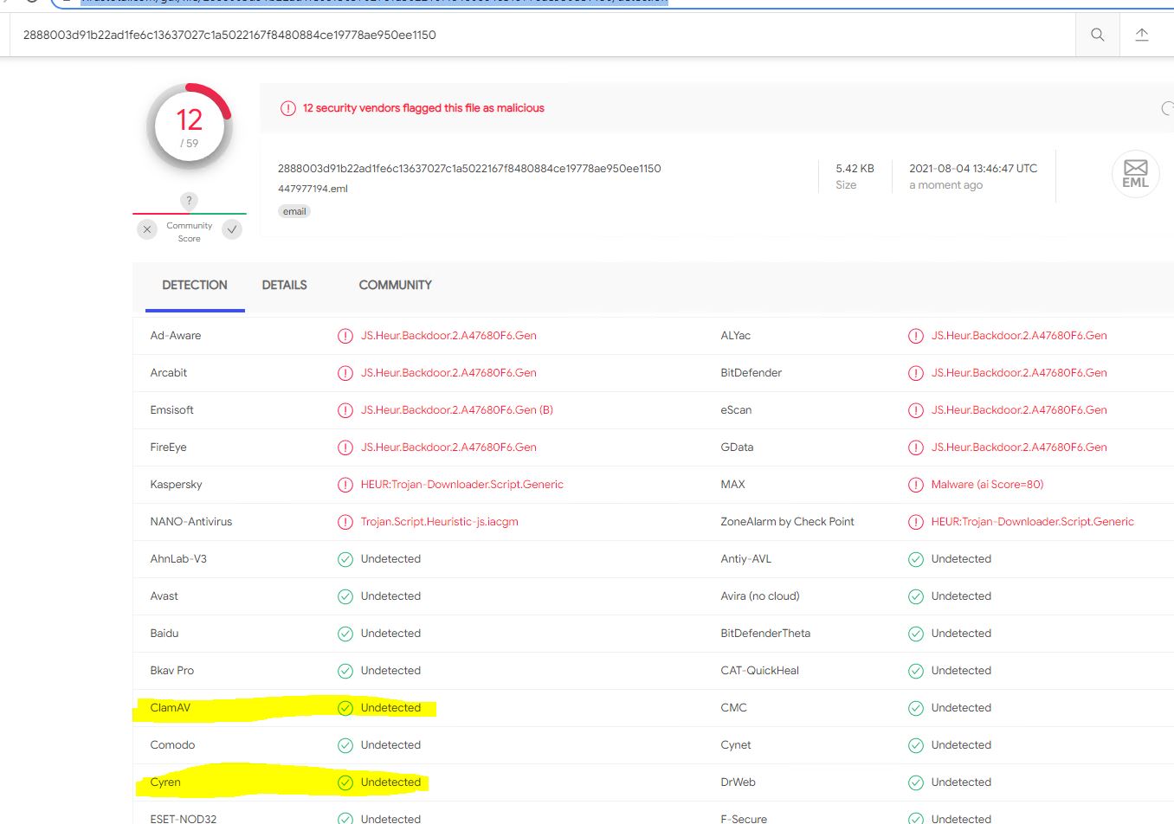
Task: Click the EML file type icon
Action: coord(1135,173)
